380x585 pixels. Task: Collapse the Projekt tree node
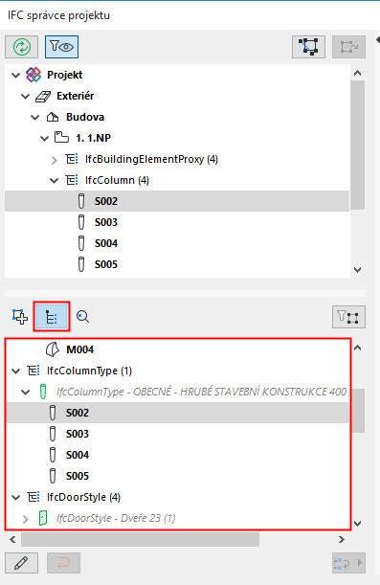pos(15,76)
